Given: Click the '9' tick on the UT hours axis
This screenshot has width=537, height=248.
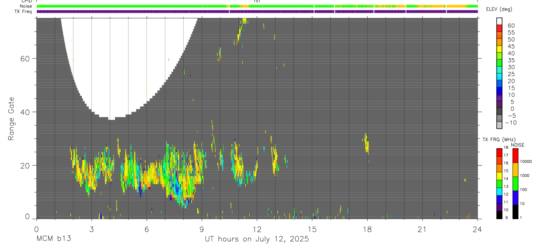Looking at the screenshot, I should (x=202, y=229).
